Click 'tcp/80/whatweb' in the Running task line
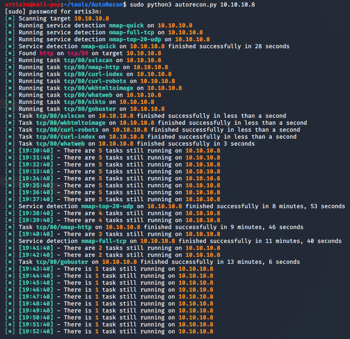 click(x=88, y=95)
